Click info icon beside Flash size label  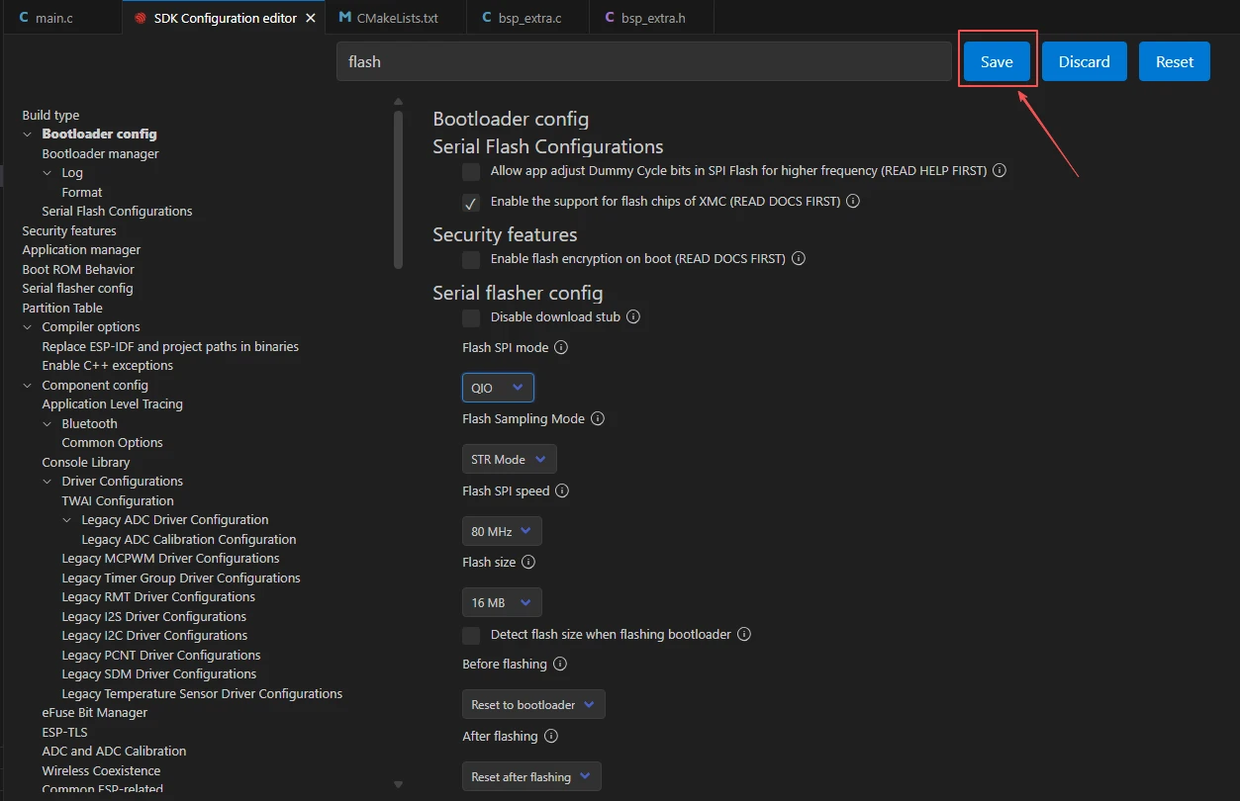coord(528,563)
